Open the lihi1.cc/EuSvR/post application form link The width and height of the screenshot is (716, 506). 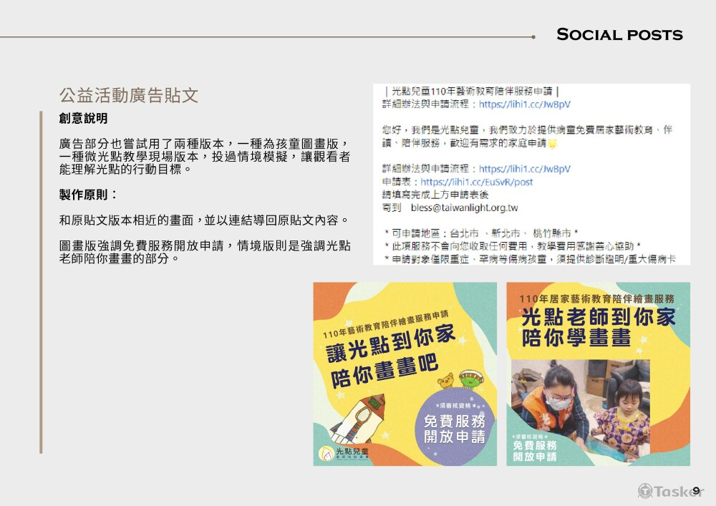(x=477, y=182)
